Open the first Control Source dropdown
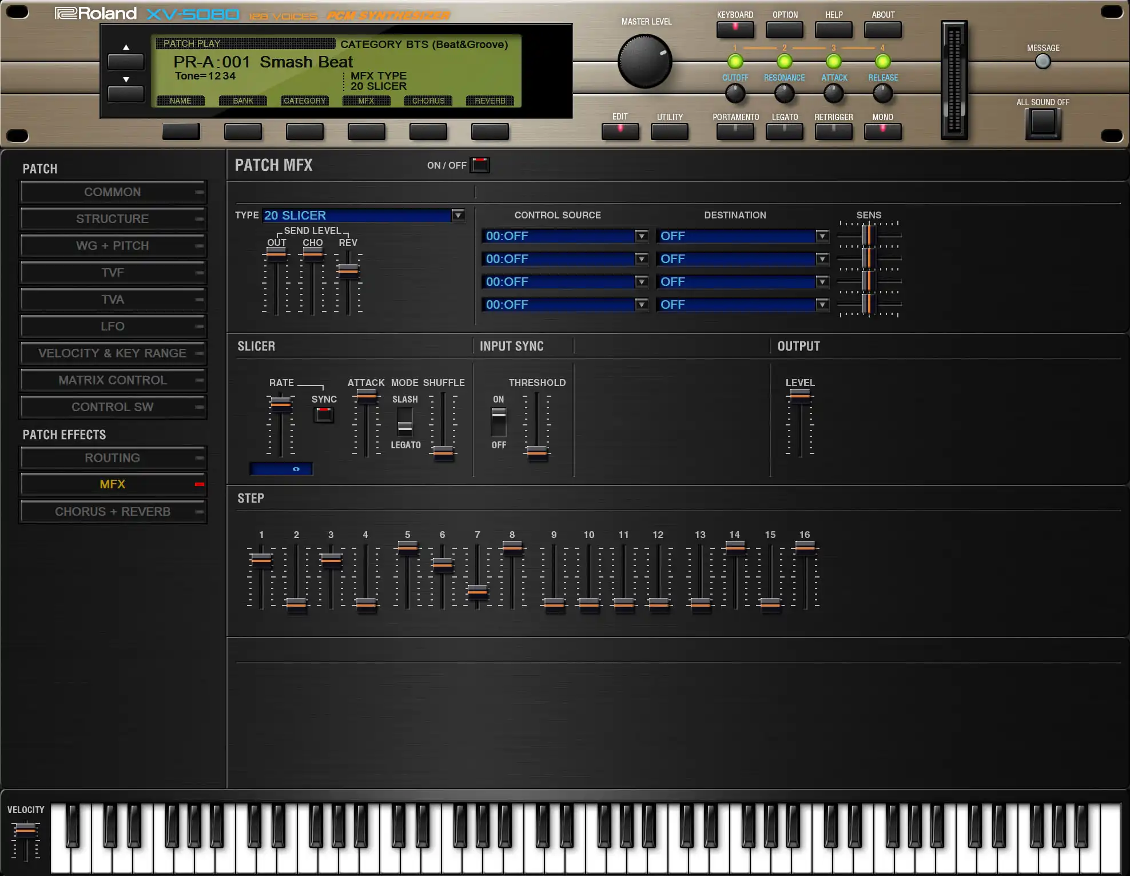This screenshot has width=1130, height=876. coord(642,236)
